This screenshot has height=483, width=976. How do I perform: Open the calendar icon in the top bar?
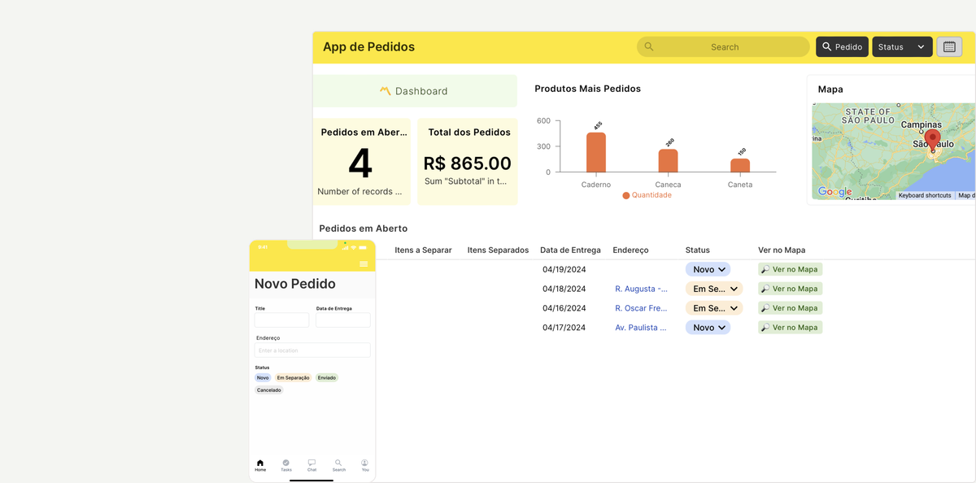click(x=949, y=46)
